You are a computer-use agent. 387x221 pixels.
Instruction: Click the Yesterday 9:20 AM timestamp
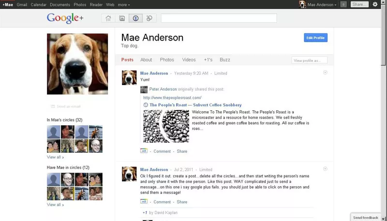191,73
